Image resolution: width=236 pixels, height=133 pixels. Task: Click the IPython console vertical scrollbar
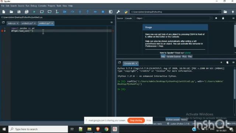(235, 83)
